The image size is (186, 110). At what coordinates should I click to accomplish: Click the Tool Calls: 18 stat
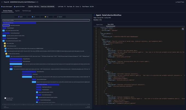coord(71,7)
